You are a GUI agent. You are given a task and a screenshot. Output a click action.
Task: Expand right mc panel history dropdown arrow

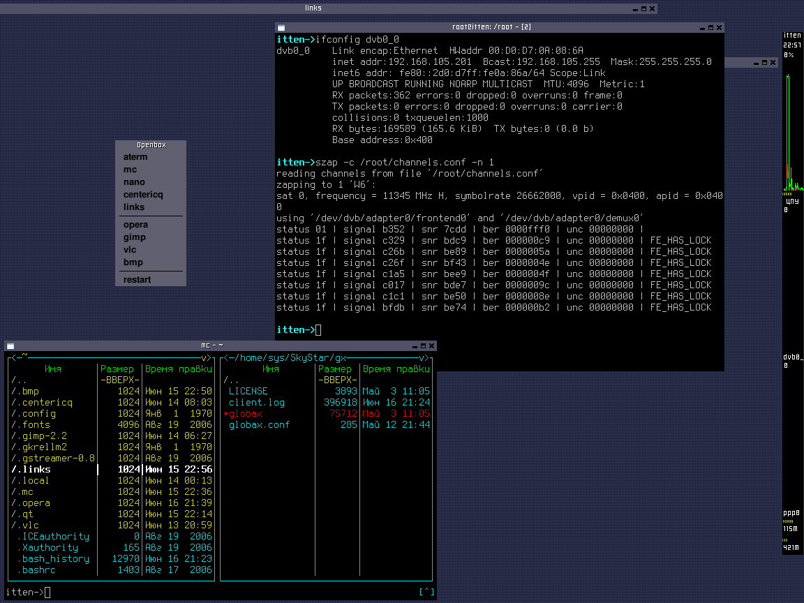(x=423, y=357)
